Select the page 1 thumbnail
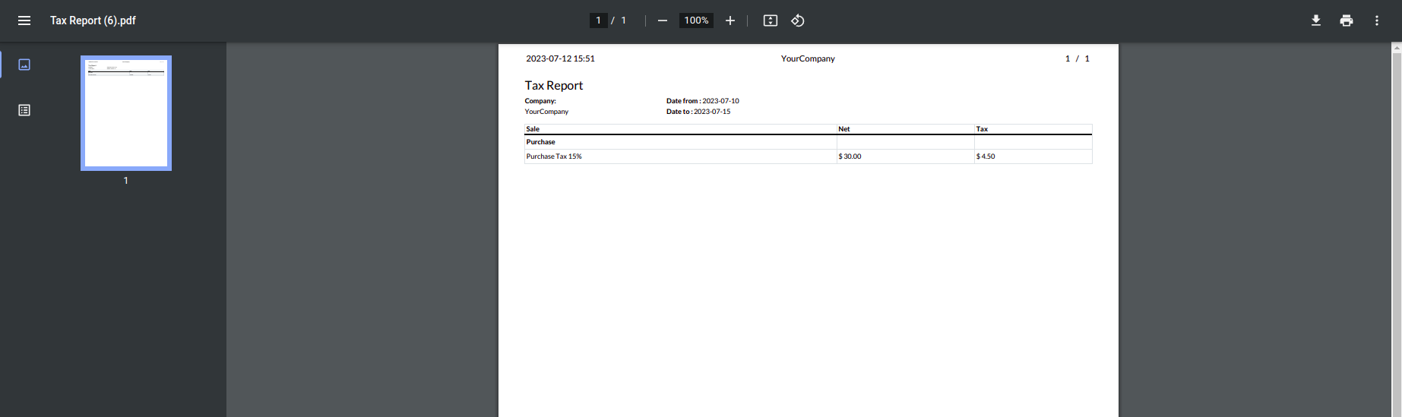 pos(126,113)
